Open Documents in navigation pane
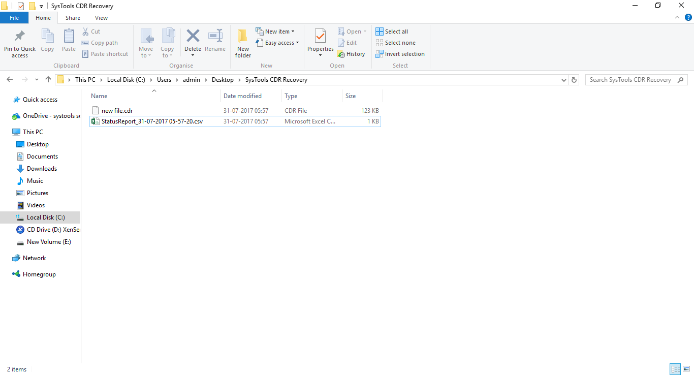This screenshot has height=375, width=694. point(42,157)
